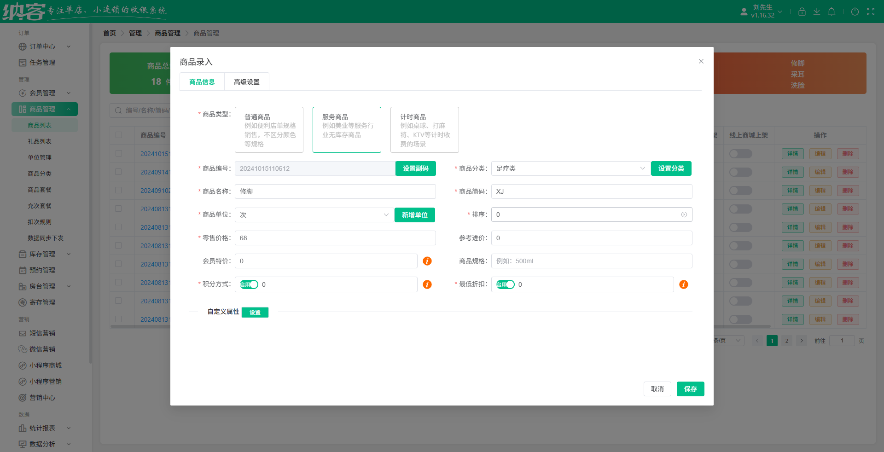The image size is (884, 452).
Task: Toggle the 启用 switch for 最低折扣
Action: [506, 284]
